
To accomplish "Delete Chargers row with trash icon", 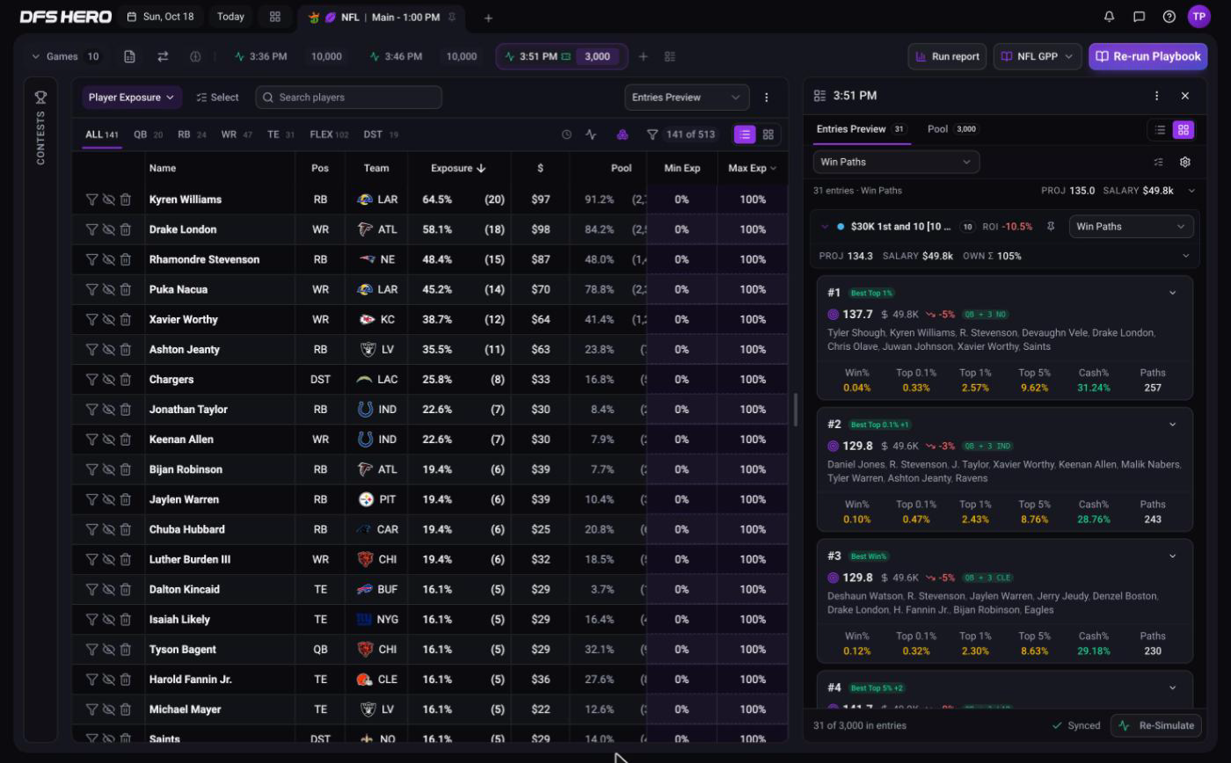I will 125,380.
